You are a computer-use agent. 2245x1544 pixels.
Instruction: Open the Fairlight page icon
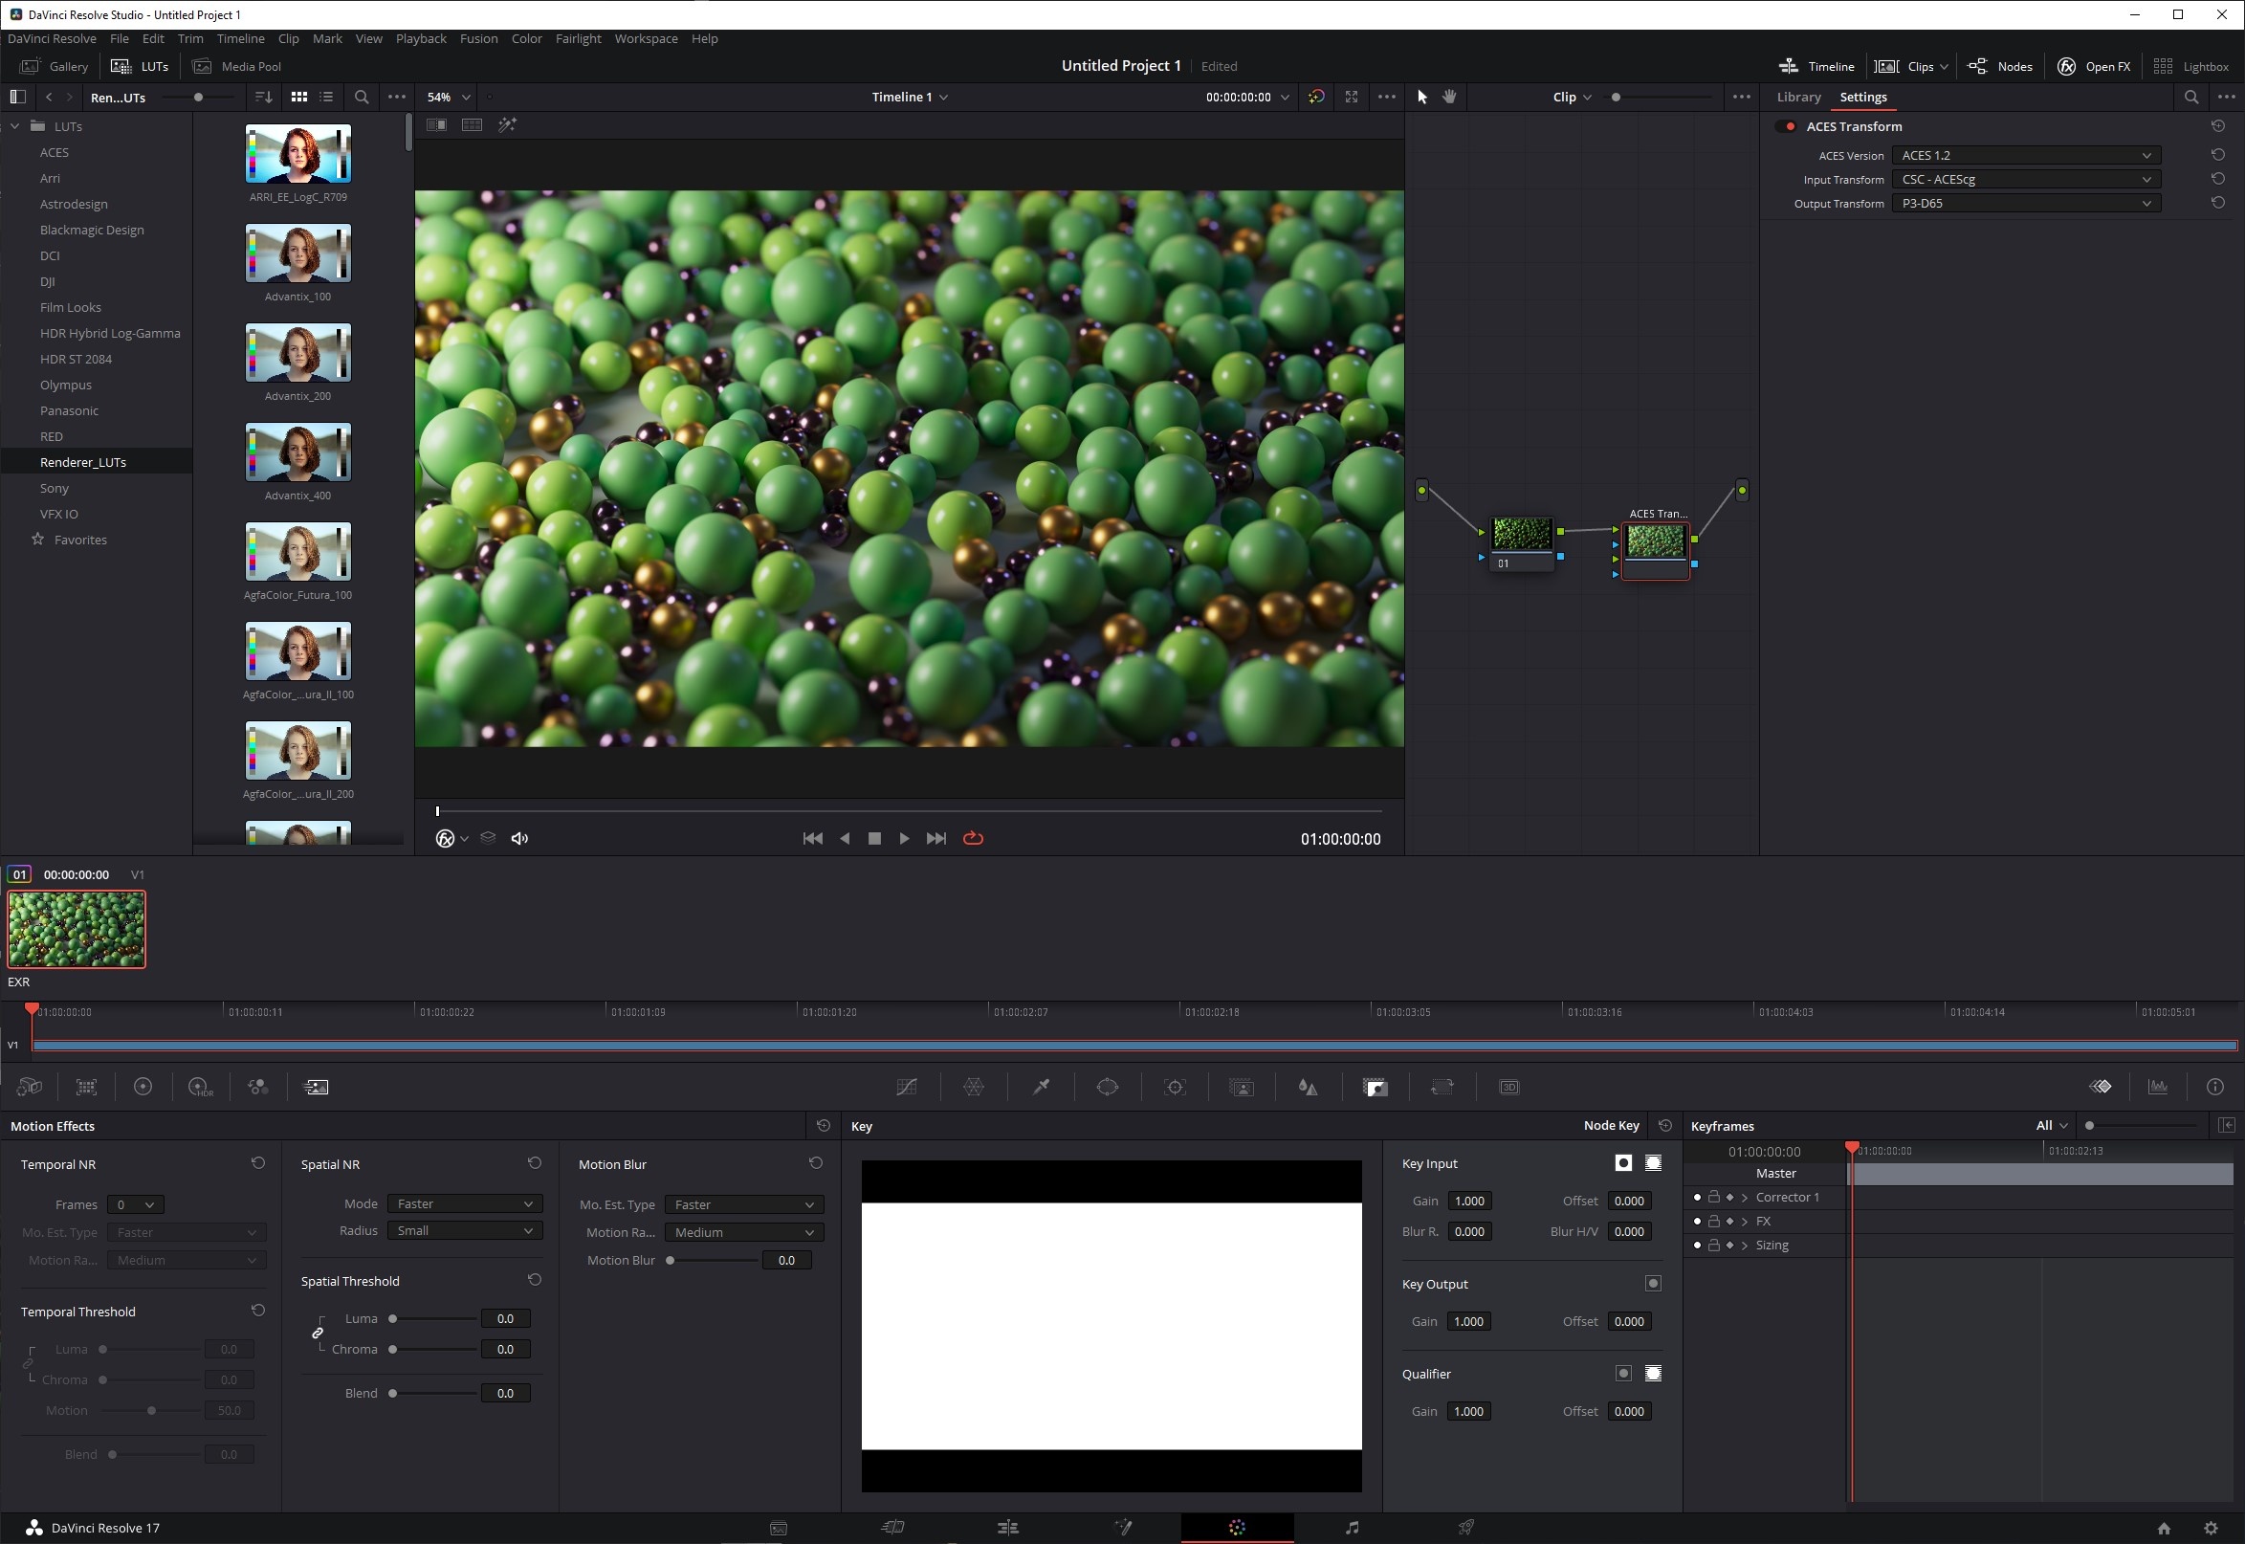click(1352, 1528)
